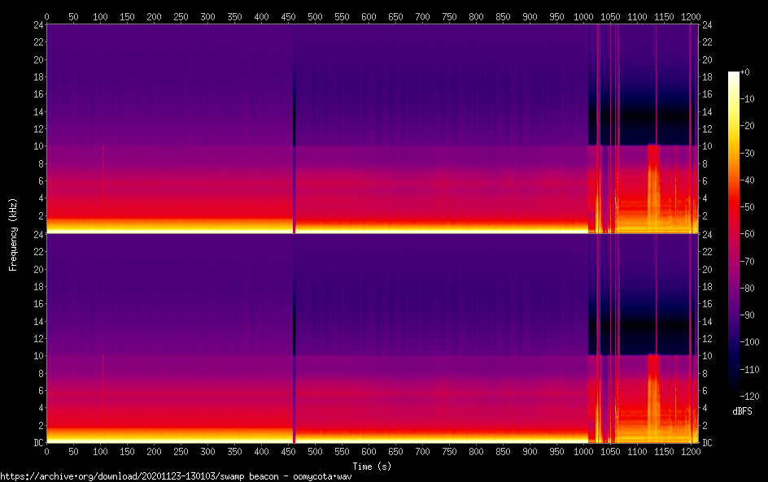The image size is (768, 482).
Task: Click the "-10" colorbar value
Action: (x=748, y=99)
